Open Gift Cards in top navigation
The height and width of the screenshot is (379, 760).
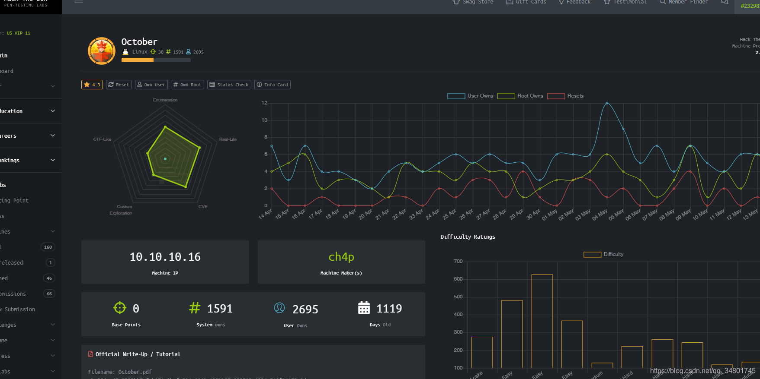[x=526, y=2]
